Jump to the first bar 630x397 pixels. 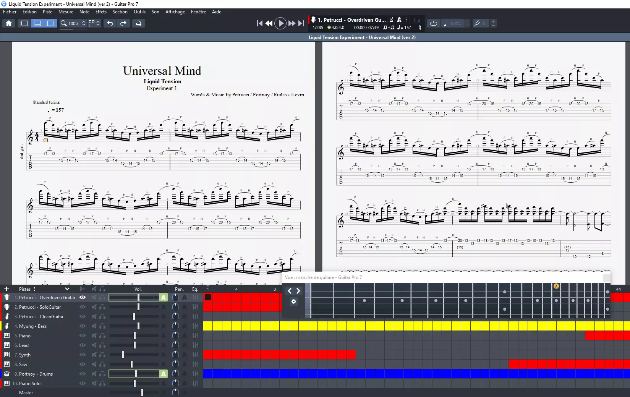coord(259,23)
